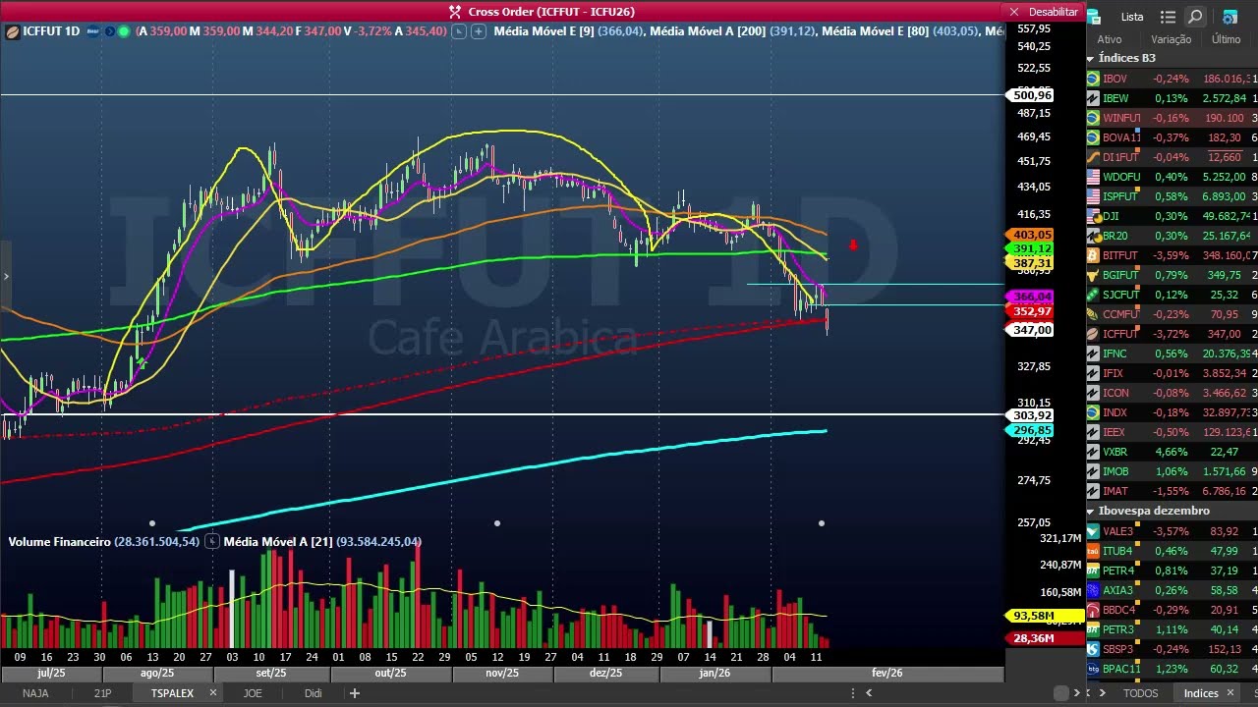The image size is (1258, 707).
Task: Click the ITUB4 company icon
Action: coord(1093,551)
